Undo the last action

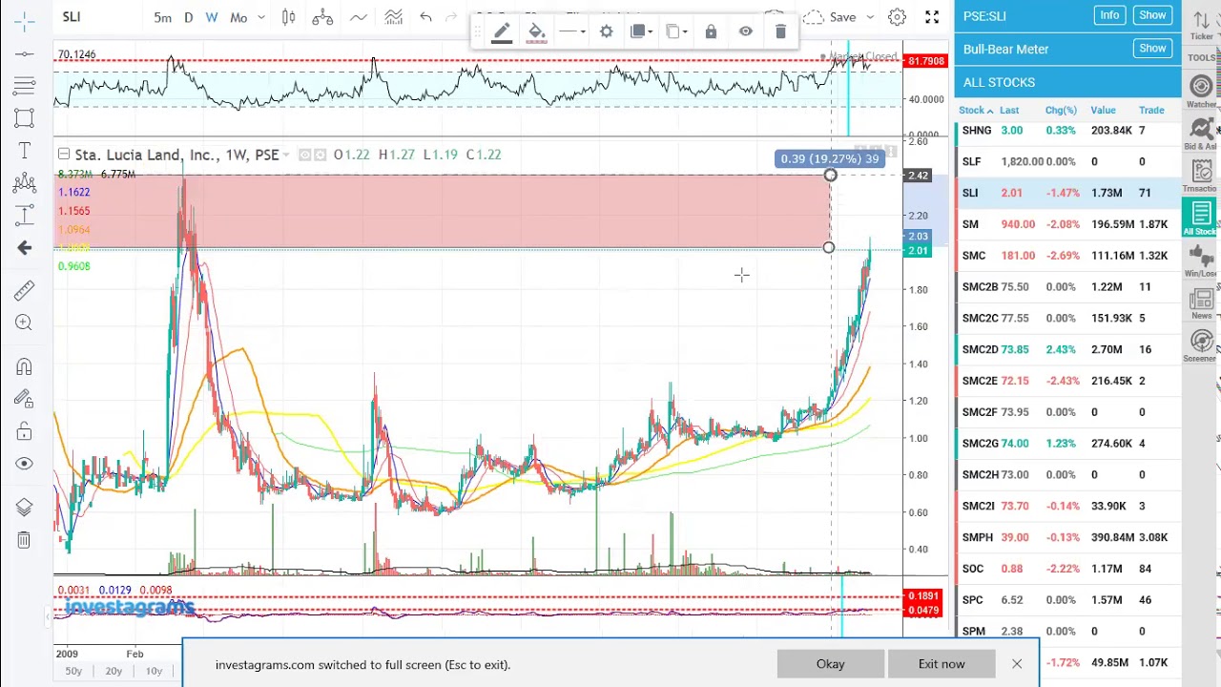pos(426,17)
